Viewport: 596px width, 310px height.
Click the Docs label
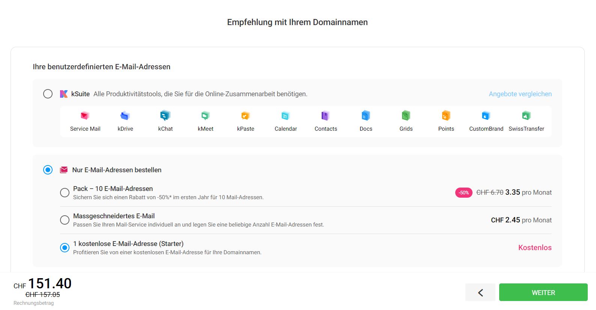pos(366,129)
